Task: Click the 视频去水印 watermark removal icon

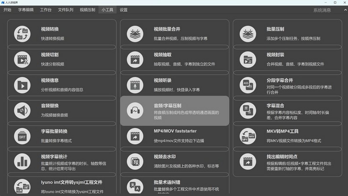Action: coord(135,162)
